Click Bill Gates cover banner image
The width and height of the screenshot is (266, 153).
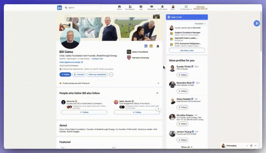[110, 28]
